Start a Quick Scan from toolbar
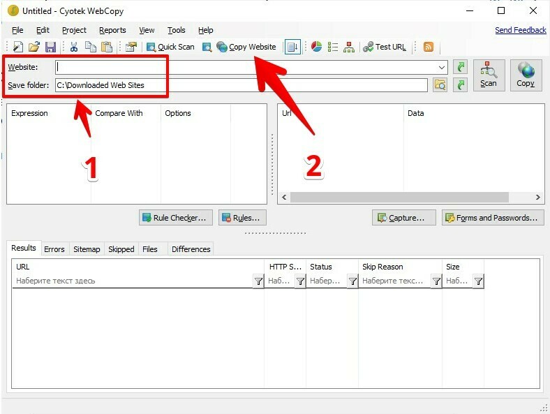Screen dimensions: 550x414 tap(170, 47)
